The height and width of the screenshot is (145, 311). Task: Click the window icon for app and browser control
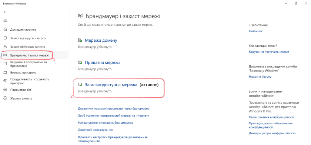coord(5,64)
